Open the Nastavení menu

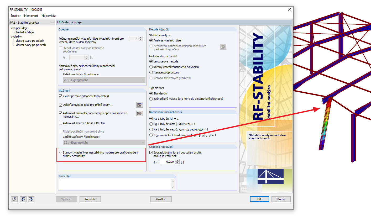31,16
